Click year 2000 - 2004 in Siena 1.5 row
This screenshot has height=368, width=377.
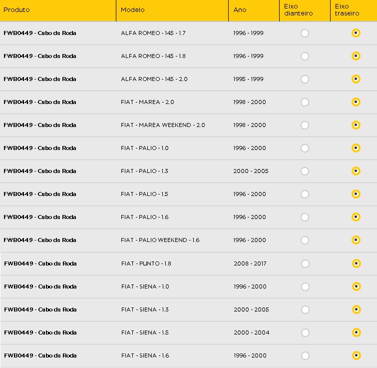252,332
